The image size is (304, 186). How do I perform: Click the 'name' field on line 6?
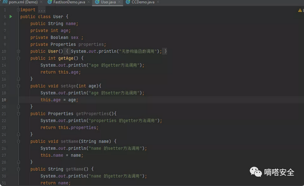[x=71, y=24]
